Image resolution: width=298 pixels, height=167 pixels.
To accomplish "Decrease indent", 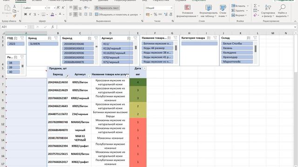I will 86,14.
